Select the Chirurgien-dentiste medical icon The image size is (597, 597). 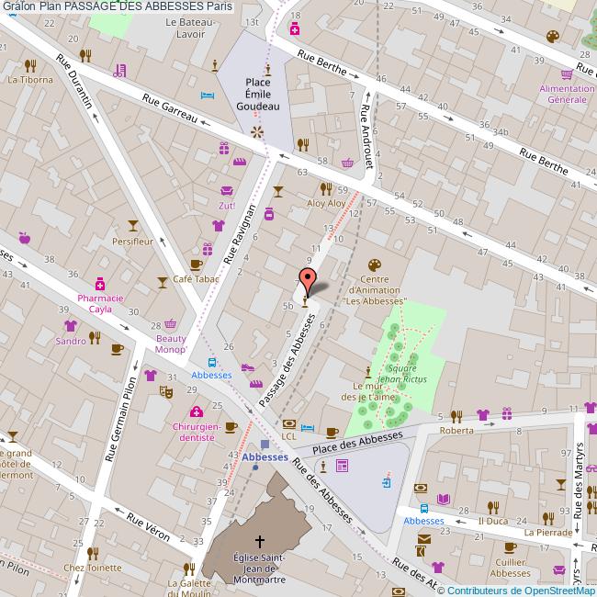coord(195,411)
